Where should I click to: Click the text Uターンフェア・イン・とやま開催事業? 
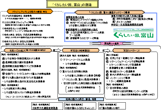127,62
